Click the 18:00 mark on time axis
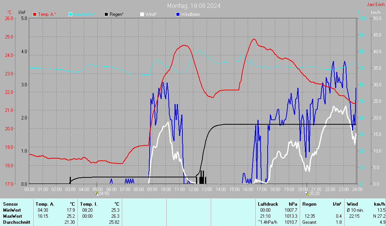The width and height of the screenshot is (386, 226). (275, 189)
